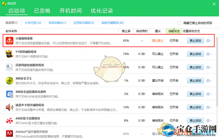Screen dimensions: 219x138
Task: Click 禁止启动 for 火萤视频桌面
Action: click(x=195, y=41)
